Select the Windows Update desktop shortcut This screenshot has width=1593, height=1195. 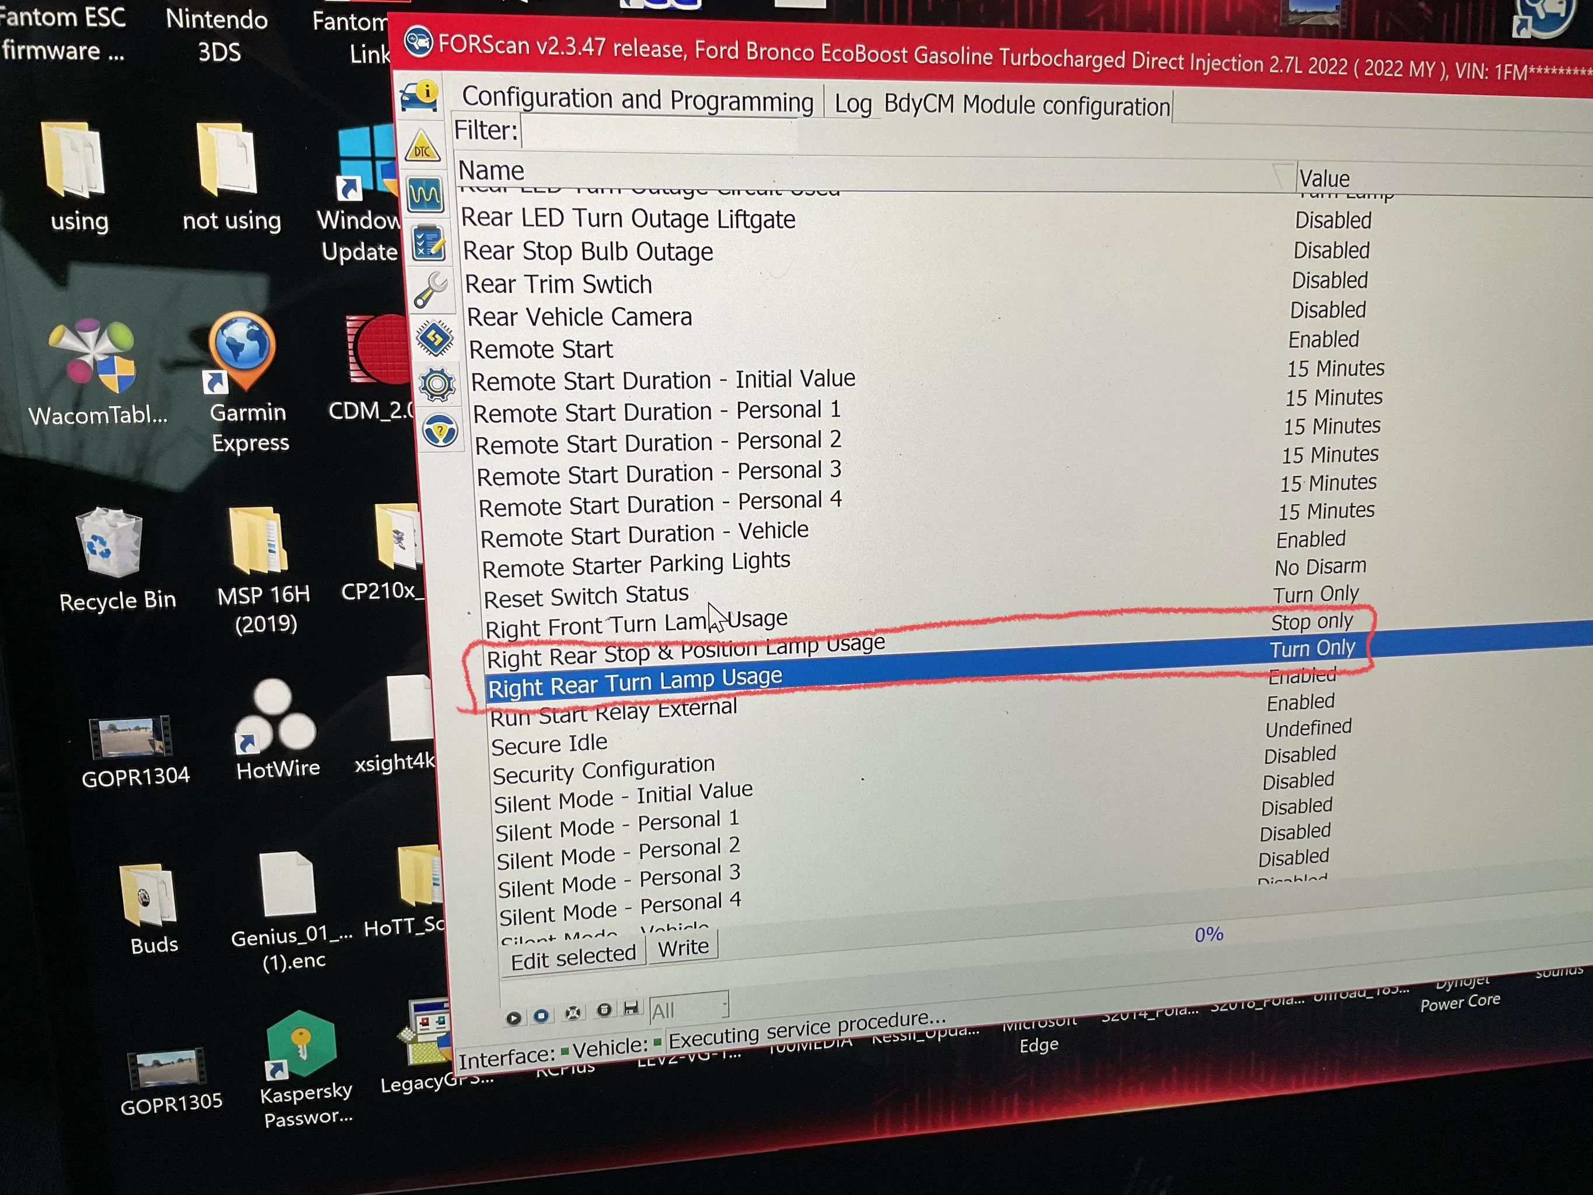coord(359,194)
